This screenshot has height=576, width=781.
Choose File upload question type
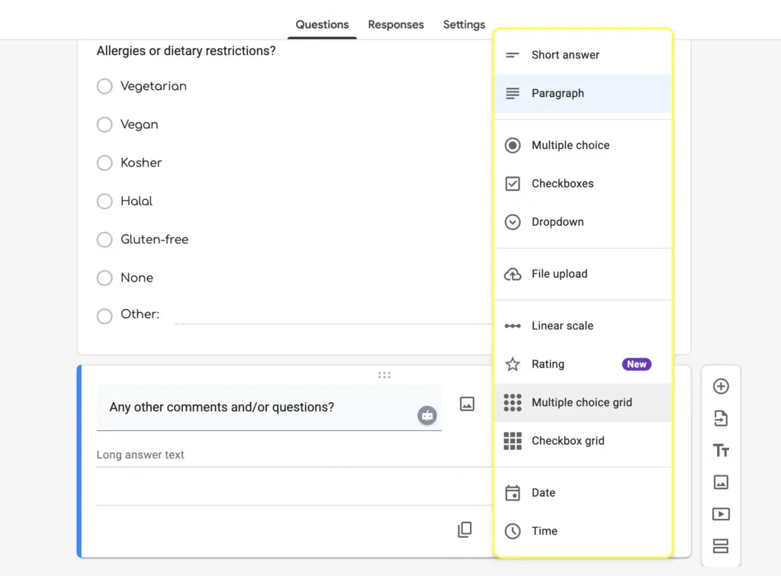coord(559,274)
